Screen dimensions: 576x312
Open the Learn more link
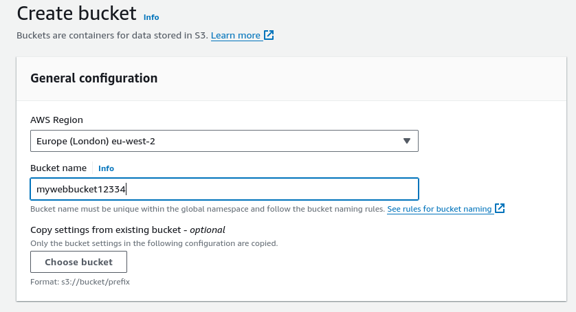[236, 35]
